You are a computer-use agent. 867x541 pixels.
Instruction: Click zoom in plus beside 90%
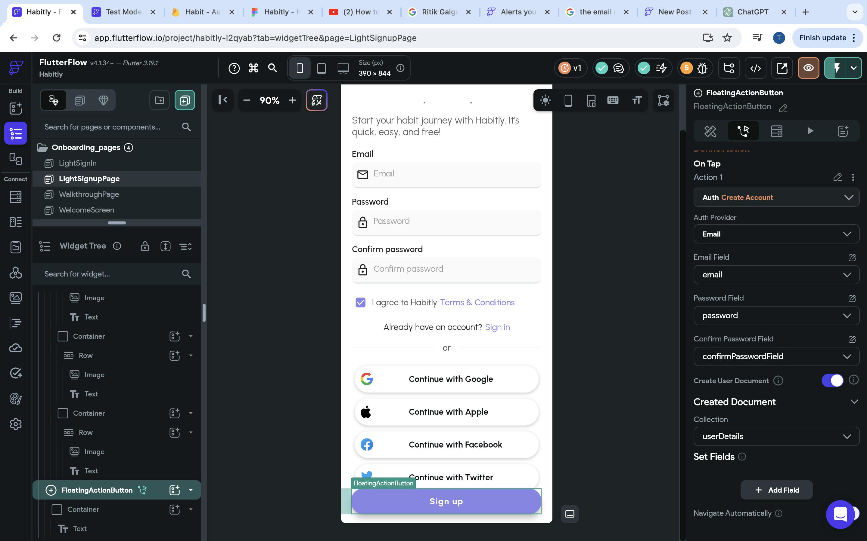pyautogui.click(x=292, y=100)
